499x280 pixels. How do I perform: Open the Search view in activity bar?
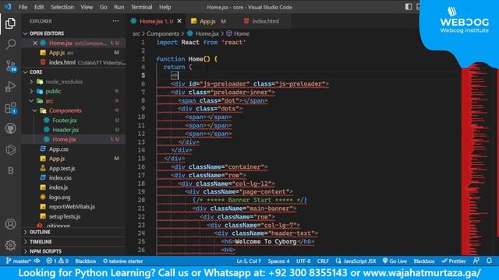click(x=10, y=44)
